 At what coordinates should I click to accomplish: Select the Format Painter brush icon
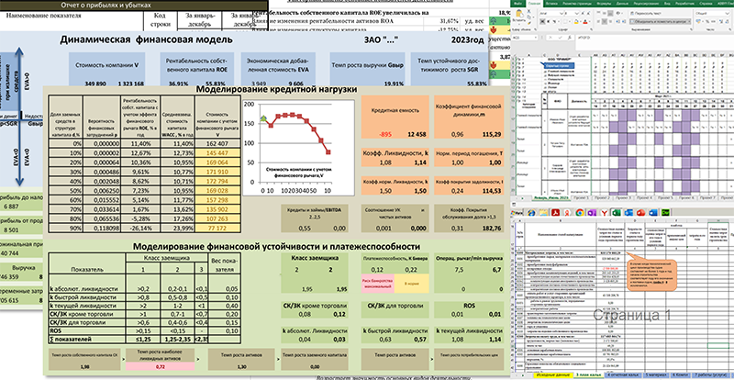(529, 23)
